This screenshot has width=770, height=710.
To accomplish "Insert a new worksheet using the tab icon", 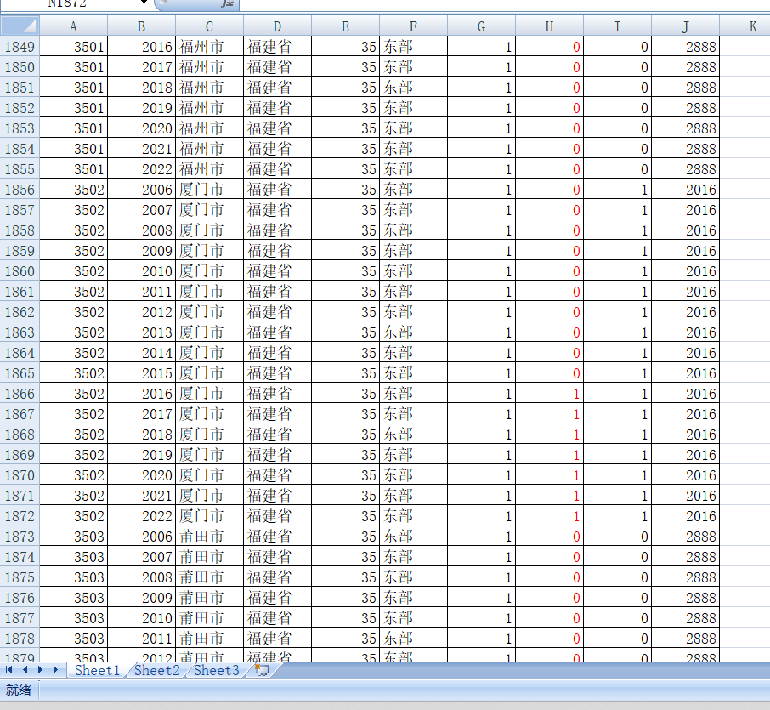I will (262, 670).
